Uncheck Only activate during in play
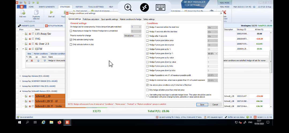Image resolution: width=289 pixels, height=133 pixels. click(71, 39)
